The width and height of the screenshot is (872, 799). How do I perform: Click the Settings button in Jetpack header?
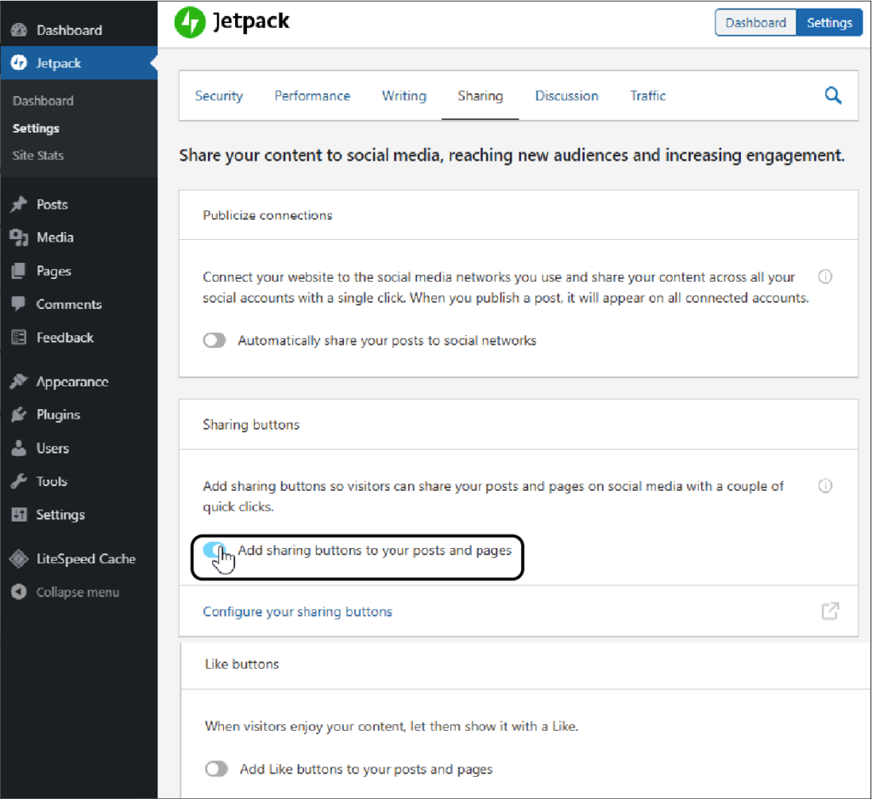coord(829,22)
